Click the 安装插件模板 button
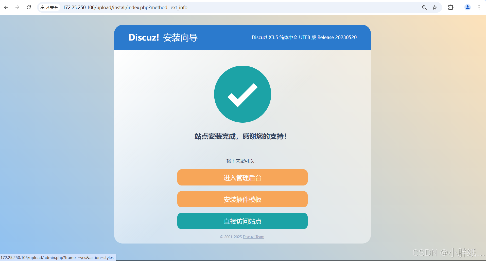This screenshot has height=261, width=486. pyautogui.click(x=242, y=199)
